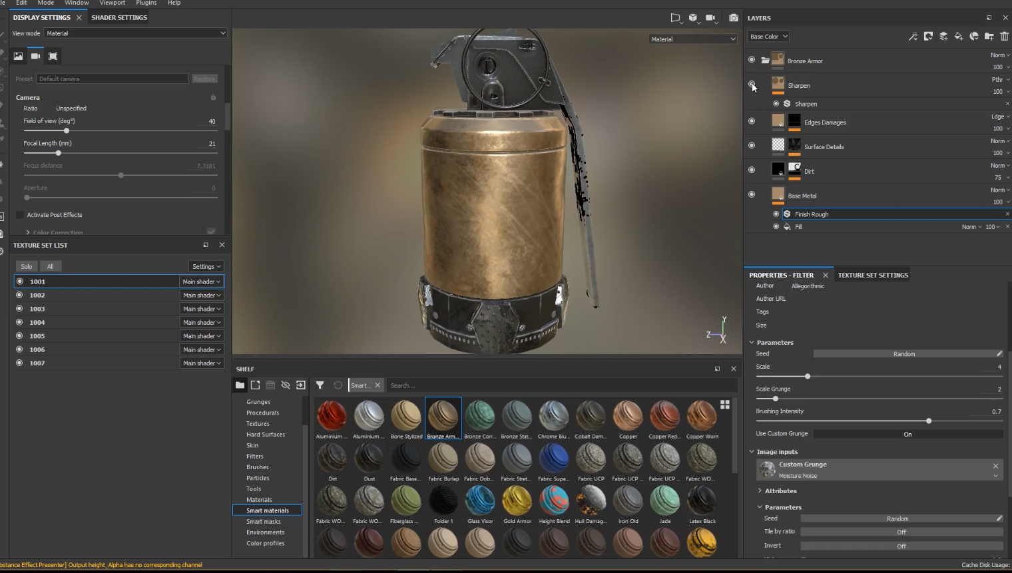Click the viewport screenshot camera icon
The image size is (1012, 573).
733,18
